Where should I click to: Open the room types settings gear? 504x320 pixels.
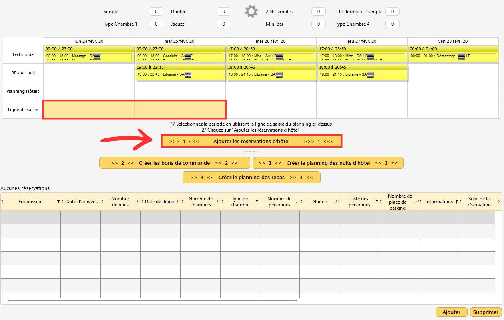(x=251, y=12)
